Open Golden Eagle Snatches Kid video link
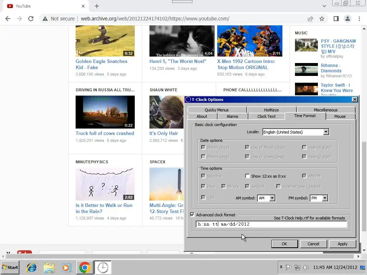Viewport: 367px width, 275px height. pos(101,64)
